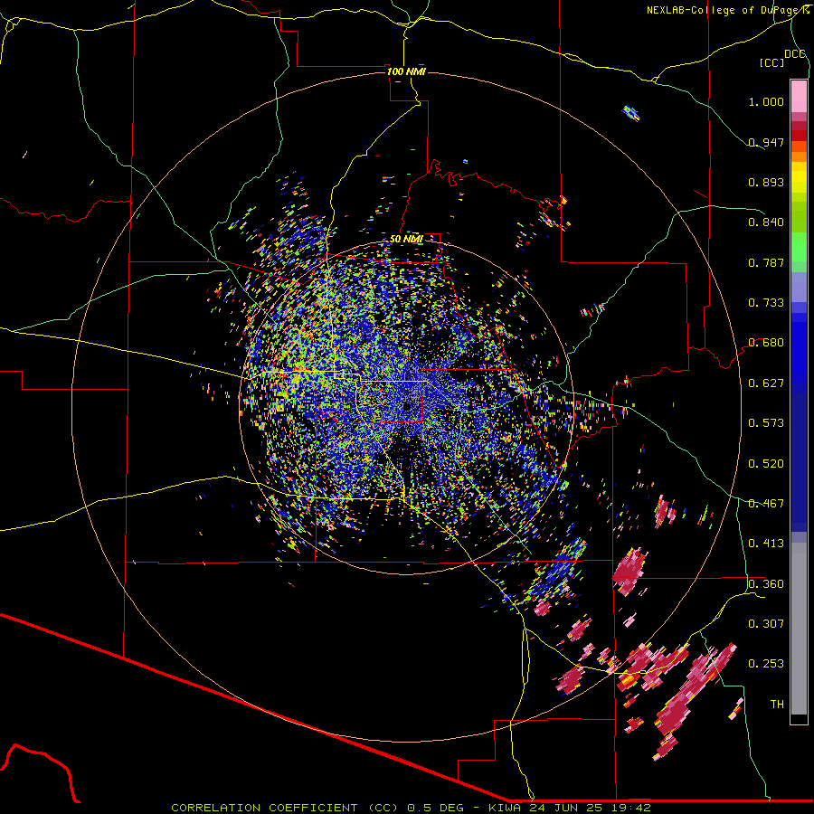814x814 pixels.
Task: Pick the 0.947 scale value
Action: (x=766, y=142)
